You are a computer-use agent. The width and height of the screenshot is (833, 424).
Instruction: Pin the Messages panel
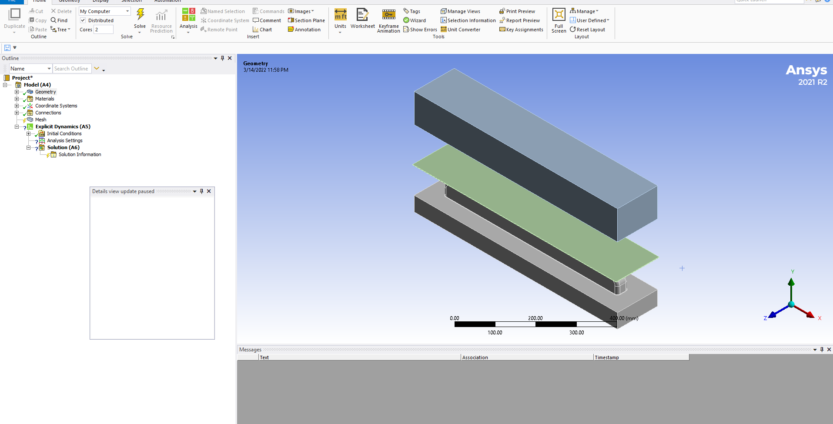[x=822, y=350]
